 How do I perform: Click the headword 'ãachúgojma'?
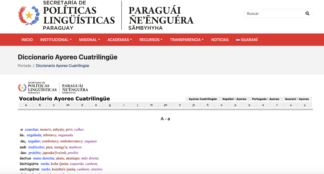pyautogui.click(x=29, y=164)
